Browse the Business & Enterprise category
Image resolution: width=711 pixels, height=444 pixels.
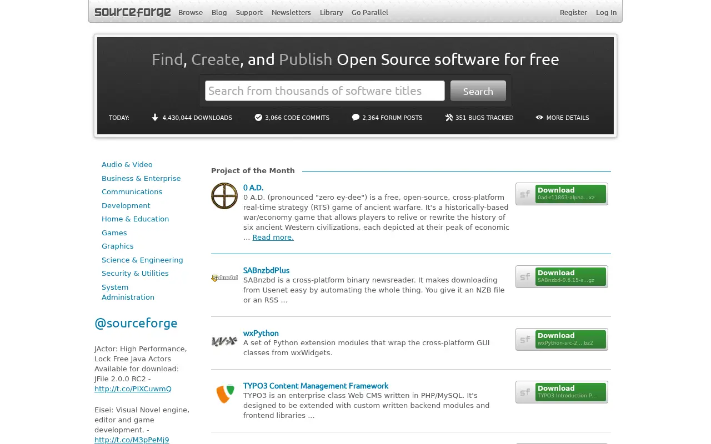point(141,178)
